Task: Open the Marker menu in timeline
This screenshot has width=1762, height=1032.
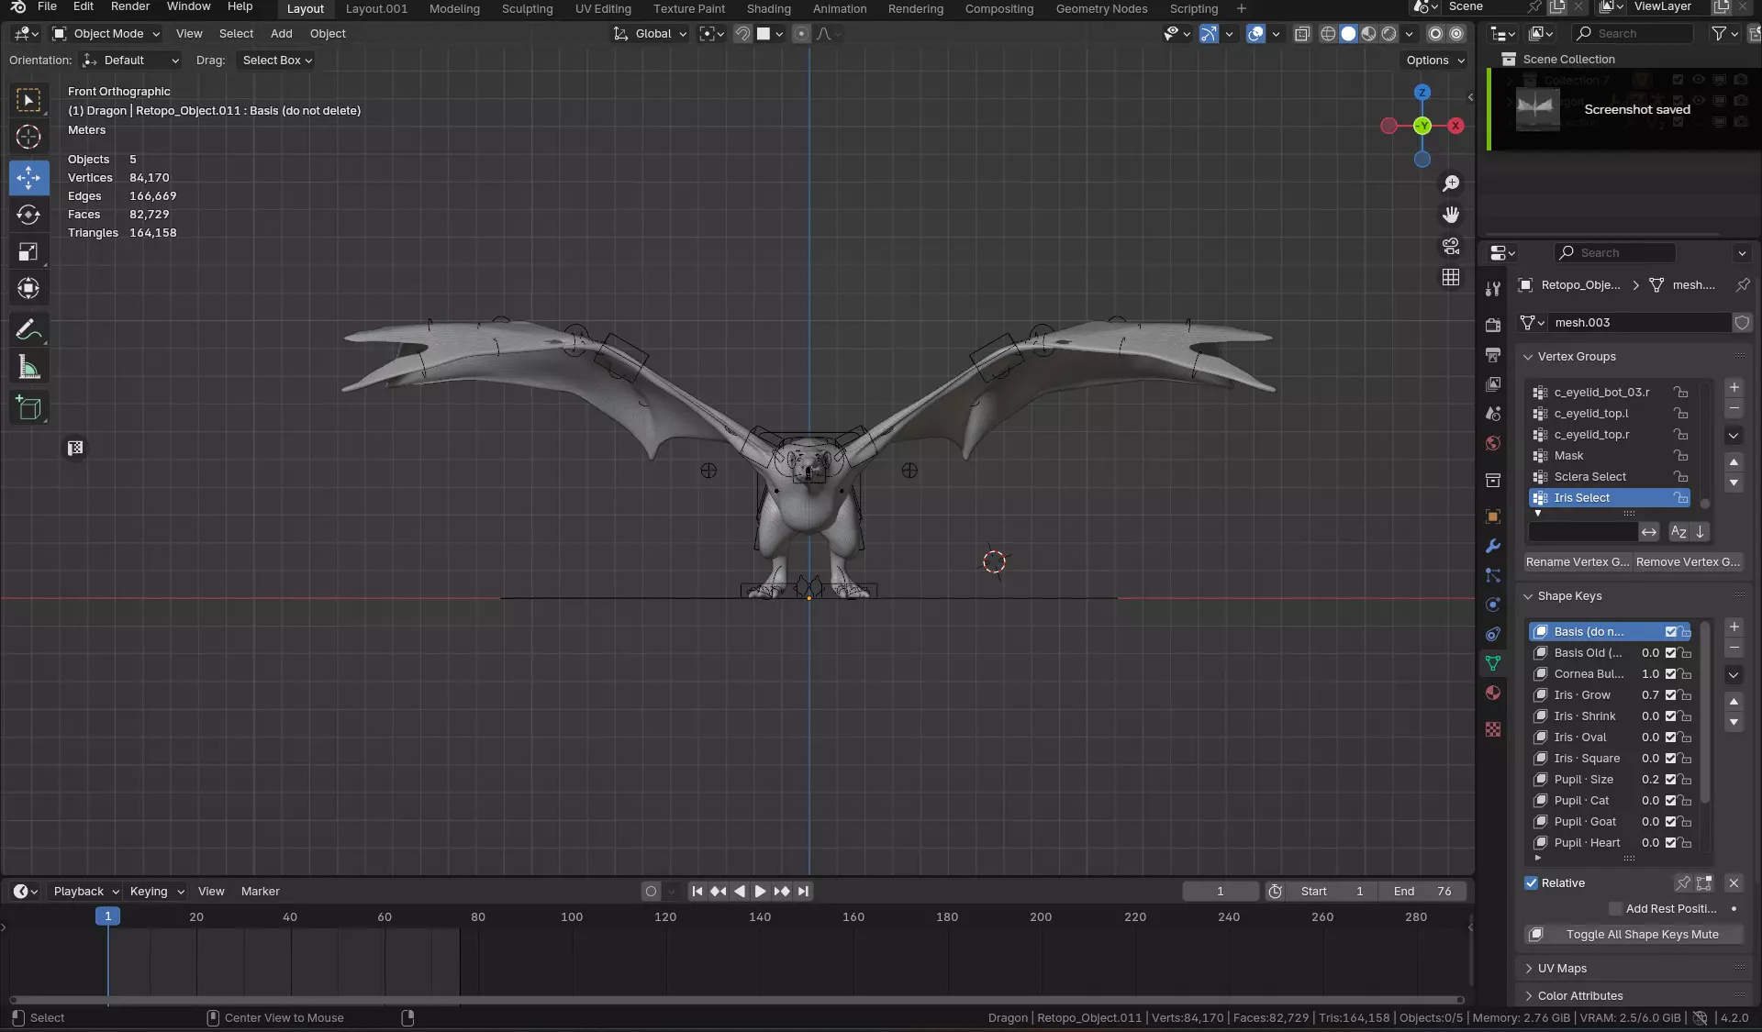Action: click(x=260, y=892)
